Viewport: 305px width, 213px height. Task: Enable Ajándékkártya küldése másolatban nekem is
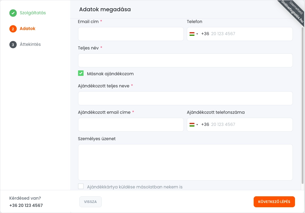81,187
